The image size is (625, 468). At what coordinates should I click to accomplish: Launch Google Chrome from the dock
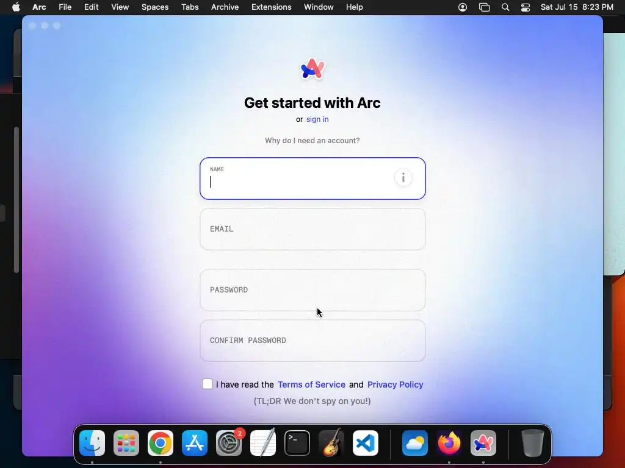tap(161, 443)
